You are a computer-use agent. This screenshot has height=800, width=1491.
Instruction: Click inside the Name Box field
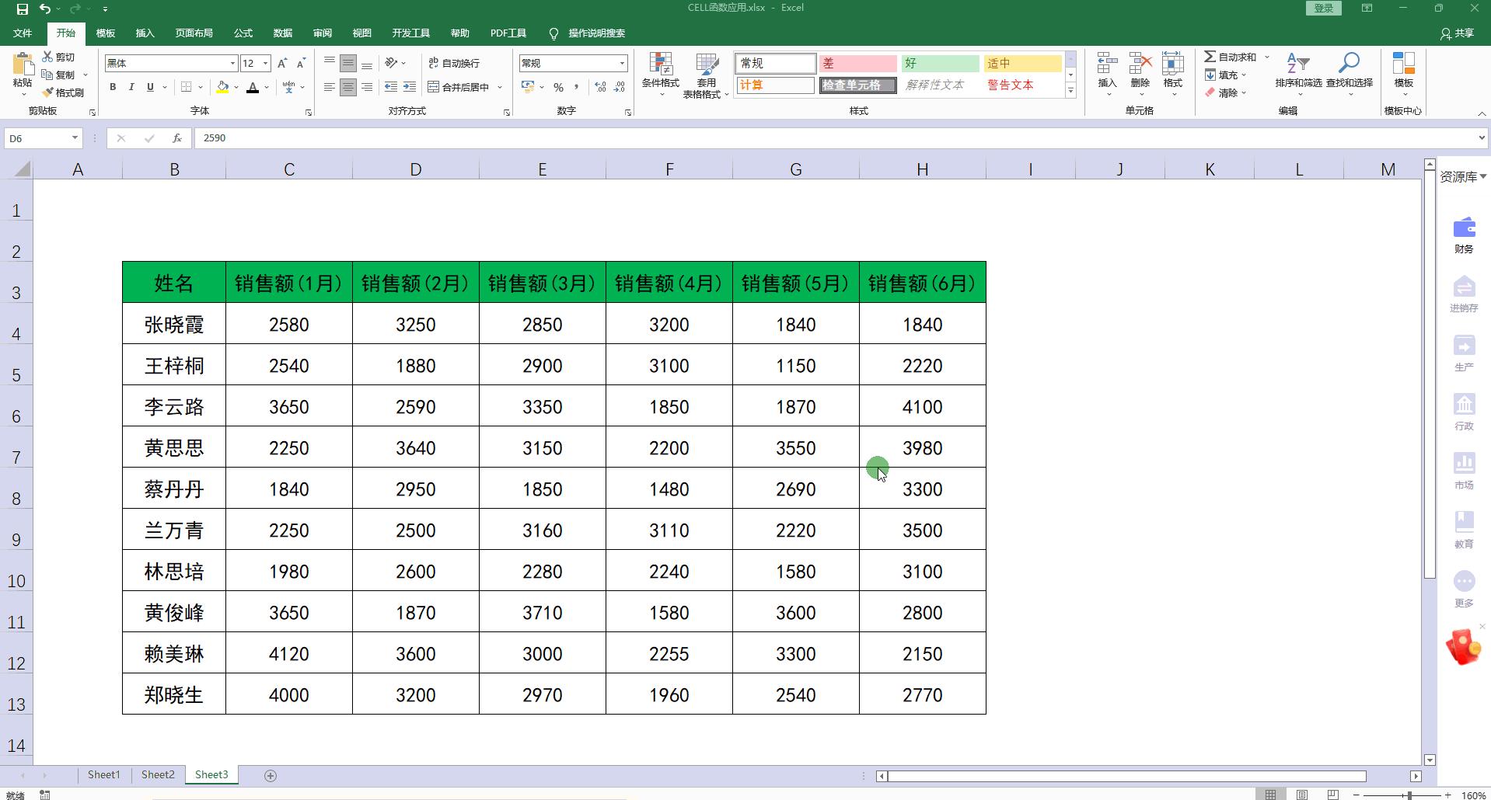(37, 138)
